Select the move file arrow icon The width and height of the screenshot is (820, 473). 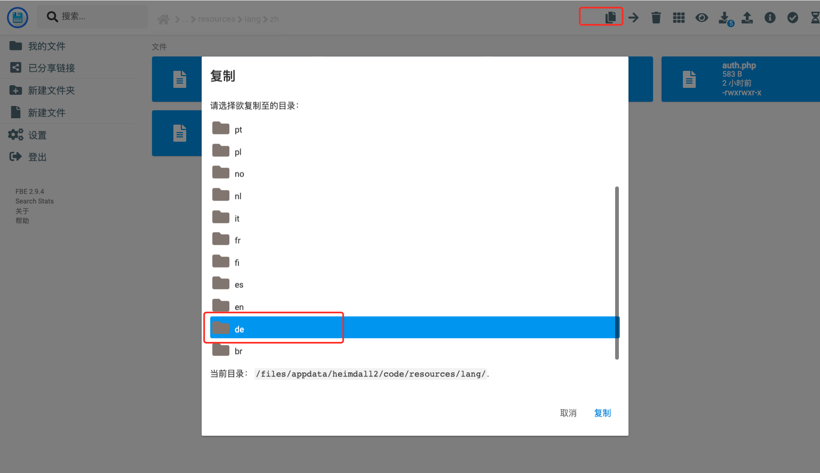point(633,17)
